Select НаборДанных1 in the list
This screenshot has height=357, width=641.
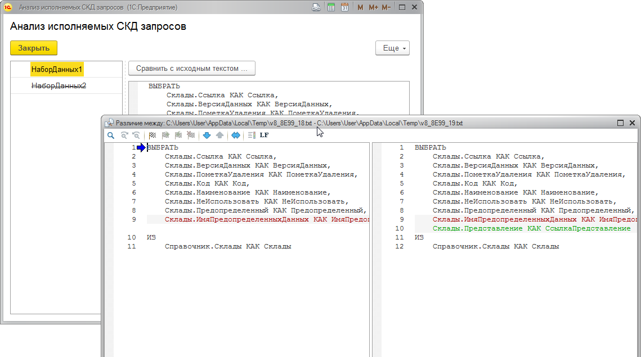57,70
